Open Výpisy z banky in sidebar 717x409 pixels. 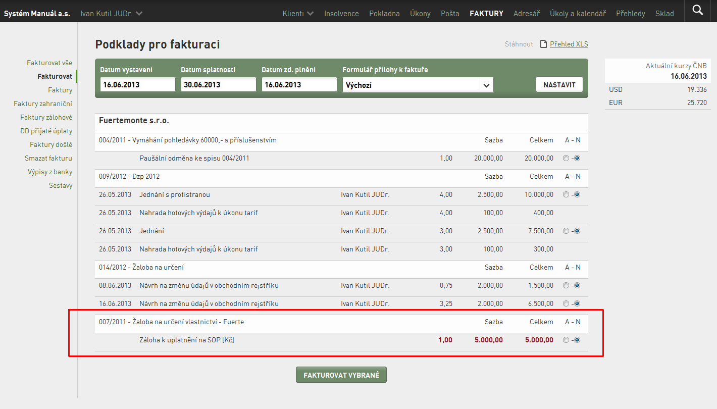click(50, 172)
